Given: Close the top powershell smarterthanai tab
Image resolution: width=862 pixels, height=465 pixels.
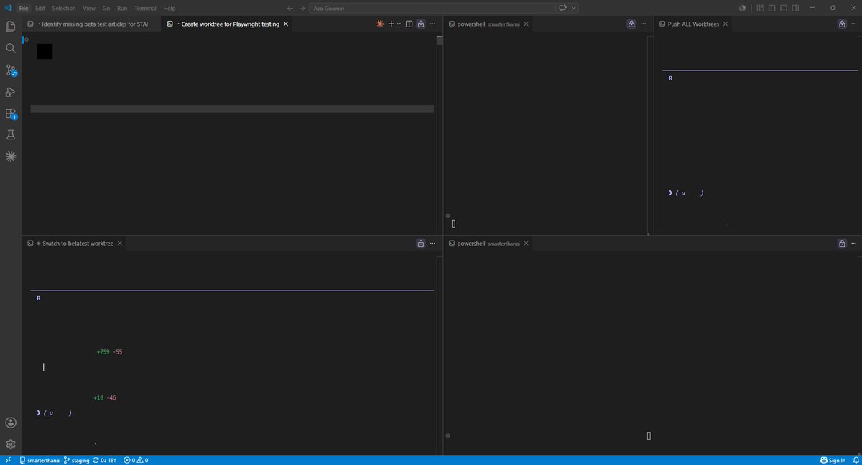Looking at the screenshot, I should [x=527, y=24].
